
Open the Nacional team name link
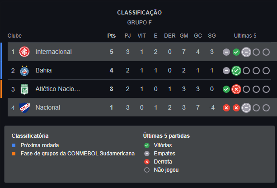[x=48, y=107]
